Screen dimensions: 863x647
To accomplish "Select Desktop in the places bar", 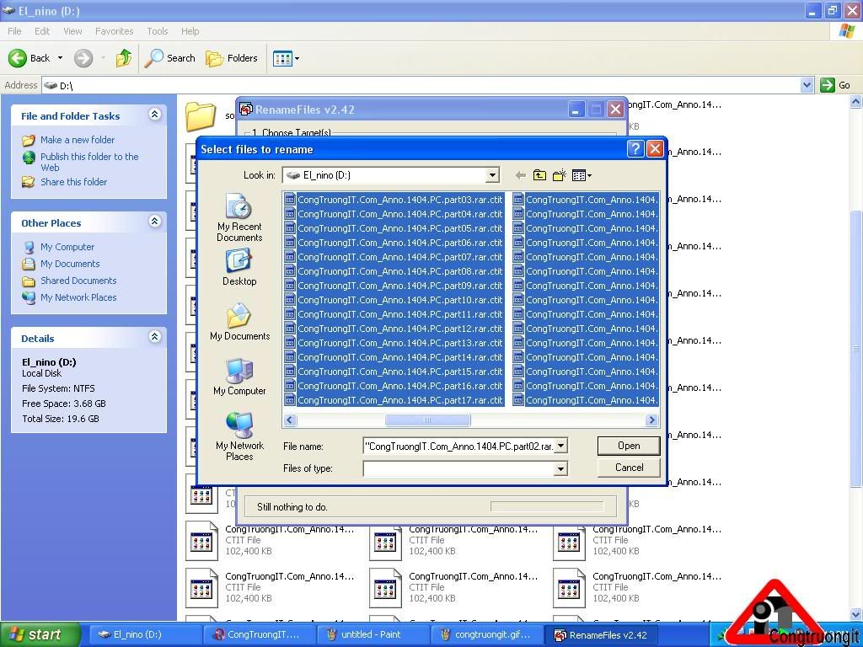I will tap(239, 269).
